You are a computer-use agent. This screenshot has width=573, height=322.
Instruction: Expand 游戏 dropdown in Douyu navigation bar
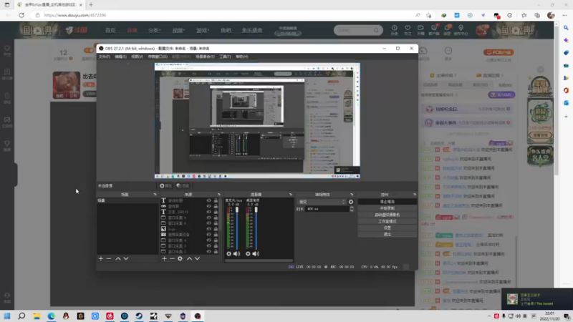pos(203,30)
